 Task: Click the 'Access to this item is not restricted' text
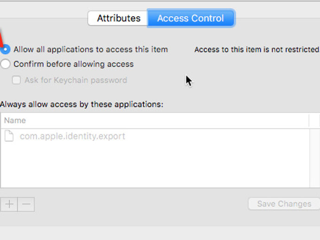(x=257, y=50)
